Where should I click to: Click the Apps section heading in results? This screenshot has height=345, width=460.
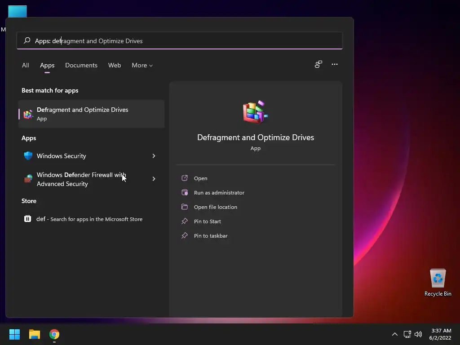29,138
